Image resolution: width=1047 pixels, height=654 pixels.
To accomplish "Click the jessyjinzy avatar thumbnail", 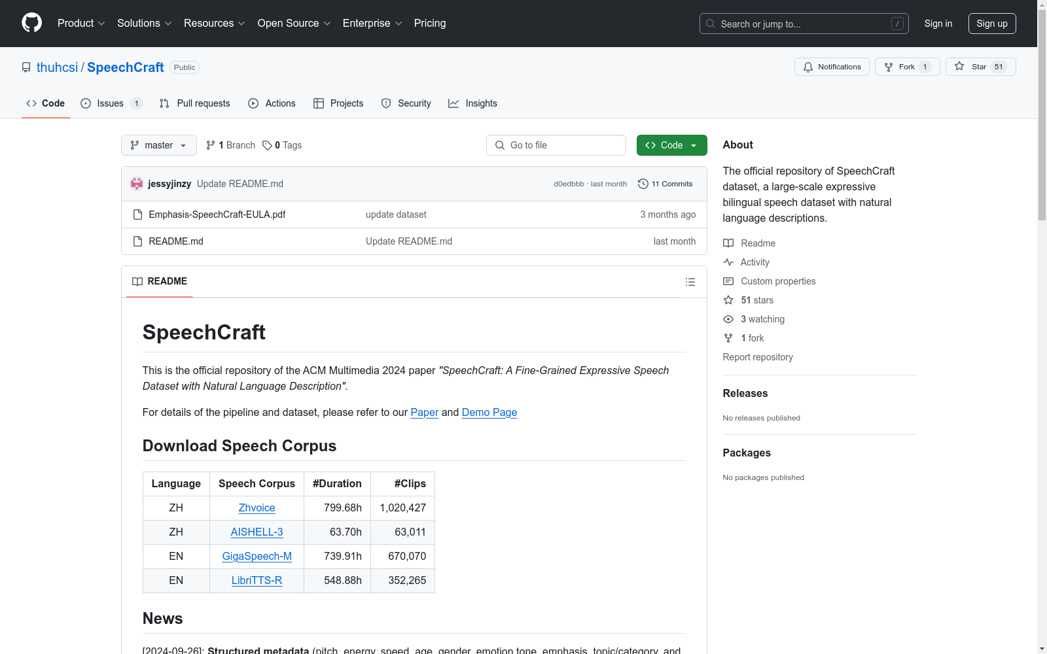I will tap(137, 184).
